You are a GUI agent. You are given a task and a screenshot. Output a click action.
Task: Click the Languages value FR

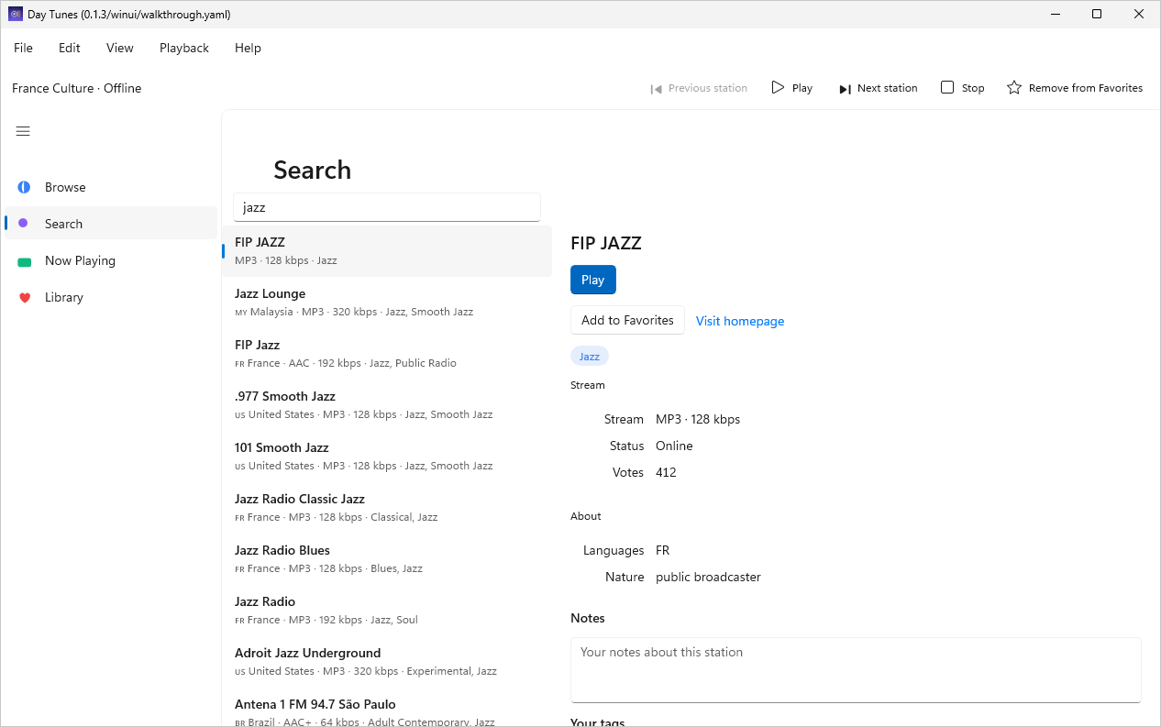[x=663, y=550]
